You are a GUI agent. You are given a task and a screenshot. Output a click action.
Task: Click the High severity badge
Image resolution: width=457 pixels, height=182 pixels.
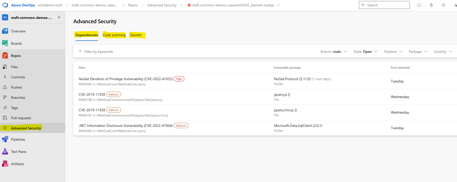pyautogui.click(x=179, y=79)
